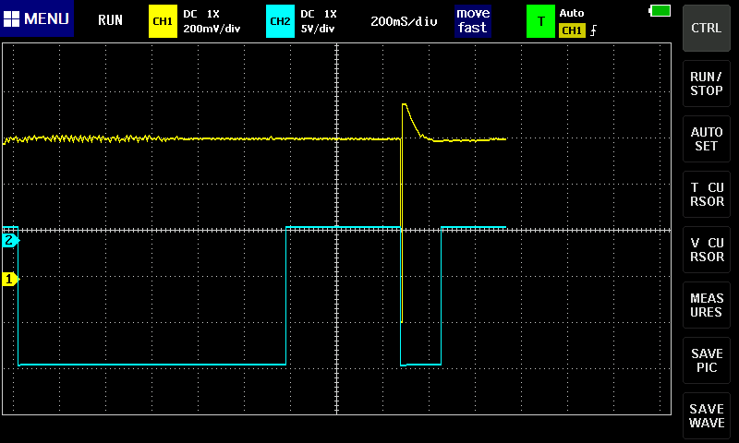Click the green T trigger icon
Viewport: 739px width, 443px height.
click(x=540, y=20)
